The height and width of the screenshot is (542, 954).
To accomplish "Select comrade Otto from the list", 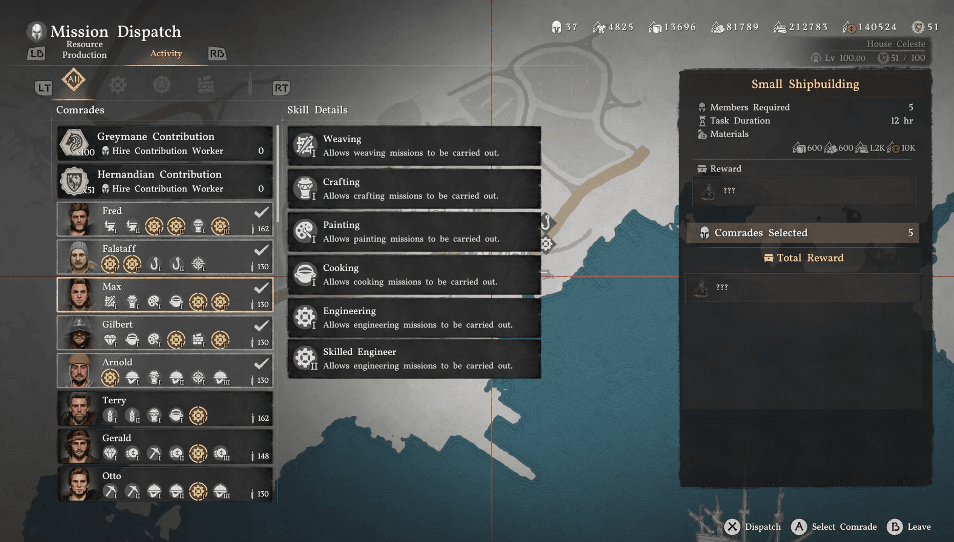I will click(x=165, y=484).
